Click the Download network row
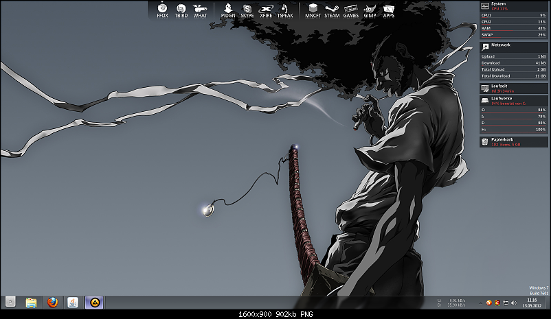Viewport: 551px width, 319px height. 513,63
